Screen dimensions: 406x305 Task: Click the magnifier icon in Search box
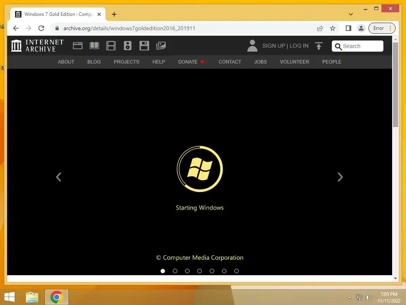pos(338,46)
